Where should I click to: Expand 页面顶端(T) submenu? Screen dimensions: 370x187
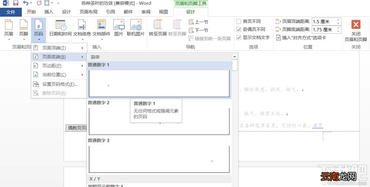pos(59,48)
